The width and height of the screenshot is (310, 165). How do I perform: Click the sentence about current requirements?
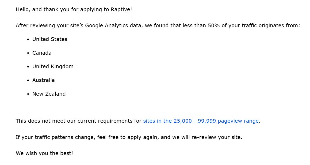coord(138,121)
